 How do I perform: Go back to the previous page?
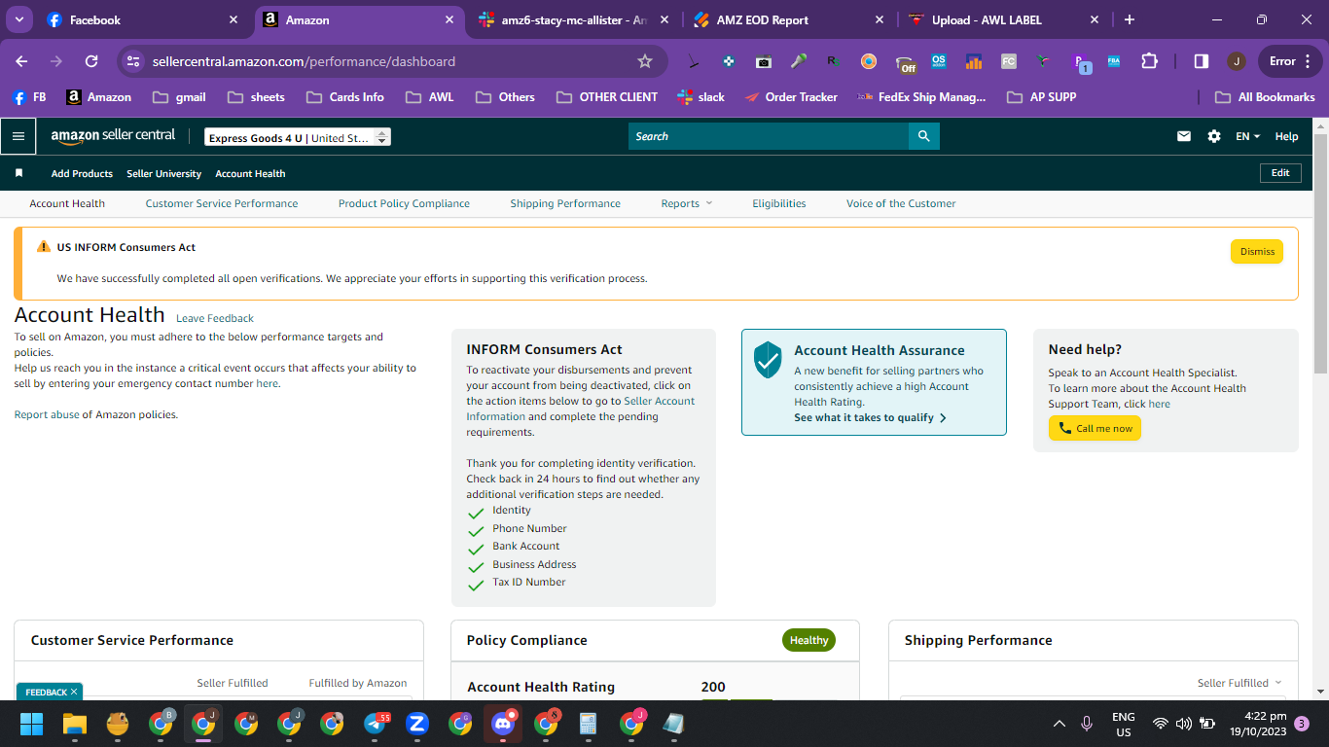[21, 61]
